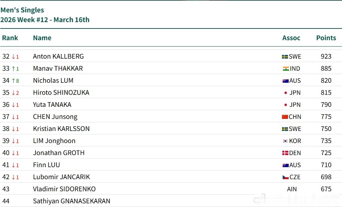The image size is (342, 207).
Task: Click the Denmark flag for Jonathan GROTH
Action: (285, 153)
